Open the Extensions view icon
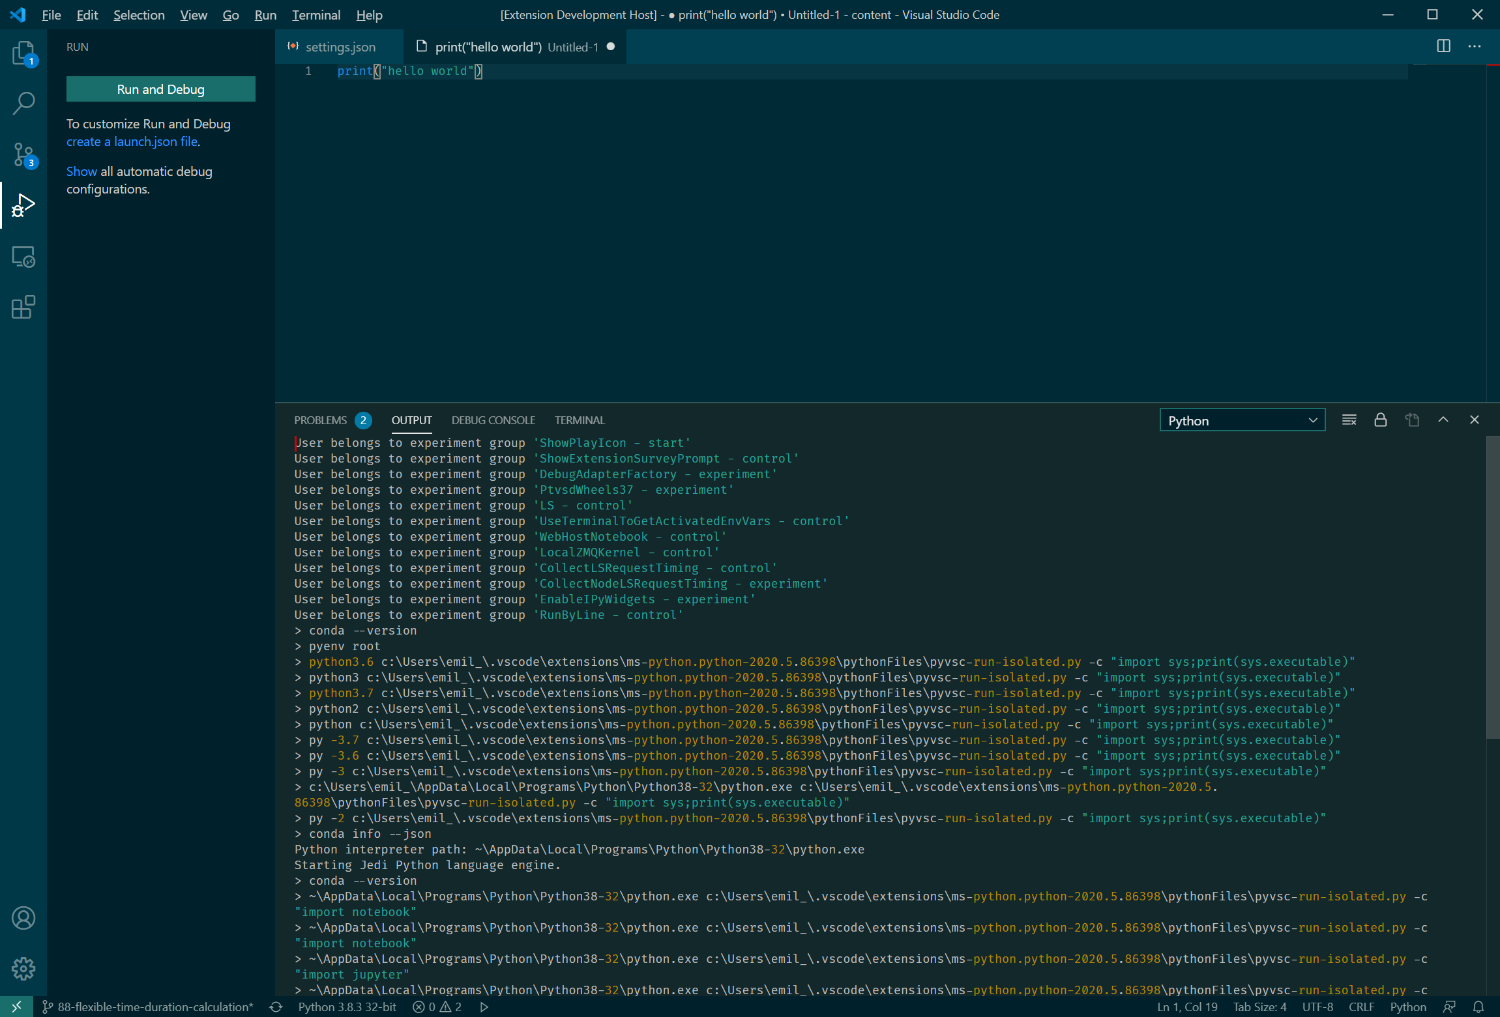Viewport: 1500px width, 1017px height. 23,308
